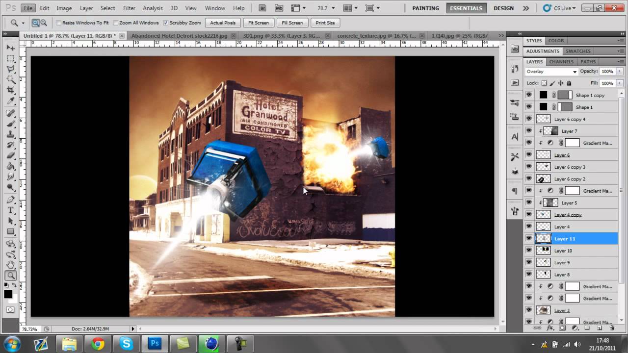Open the status bar info arrow menu
This screenshot has height=353, width=628.
tap(132, 328)
